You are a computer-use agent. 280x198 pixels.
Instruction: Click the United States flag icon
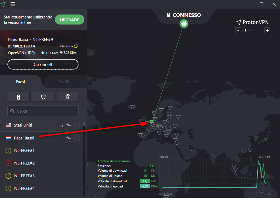(x=9, y=125)
